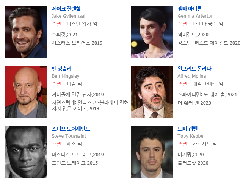
Task: Open Jake Gyllenhaal's profile photo
Action: (26, 32)
